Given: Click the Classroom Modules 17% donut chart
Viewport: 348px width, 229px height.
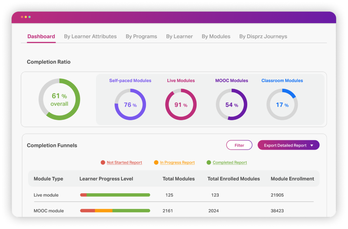Looking at the screenshot, I should click(x=282, y=105).
